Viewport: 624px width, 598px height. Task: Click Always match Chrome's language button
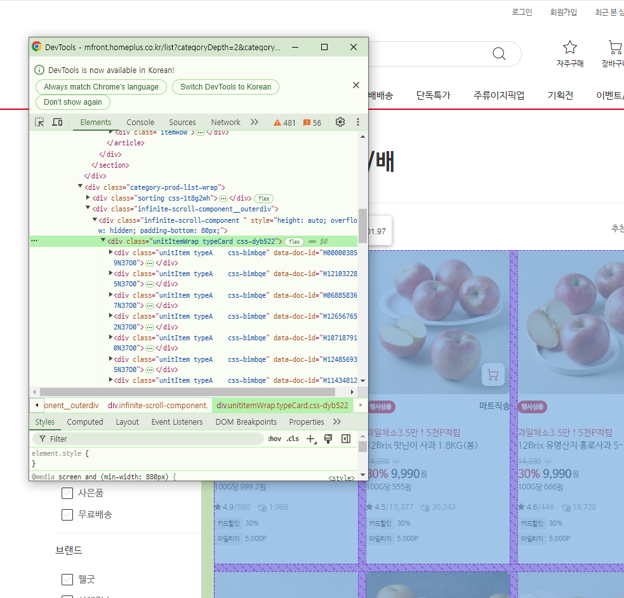point(101,87)
